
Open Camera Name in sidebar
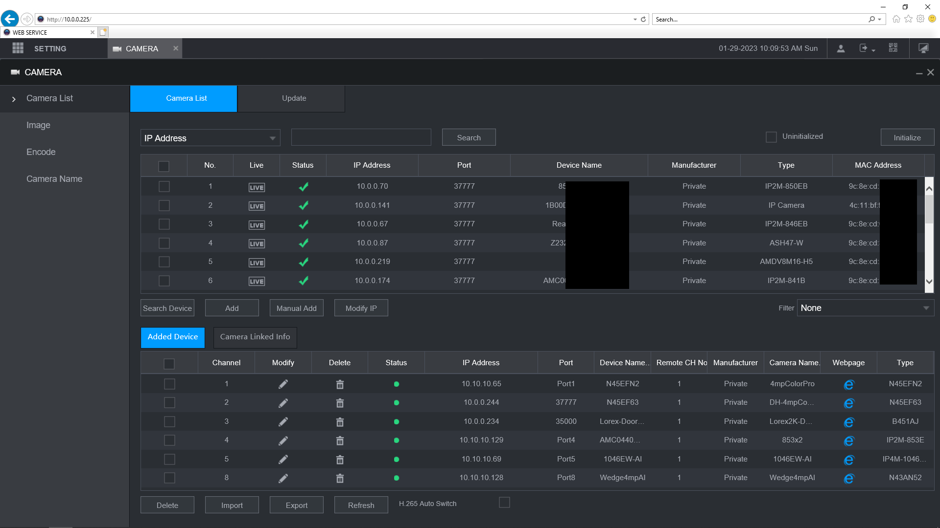coord(54,179)
